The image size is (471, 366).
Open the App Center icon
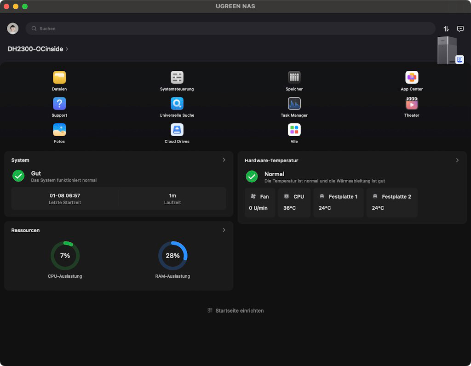tap(412, 77)
